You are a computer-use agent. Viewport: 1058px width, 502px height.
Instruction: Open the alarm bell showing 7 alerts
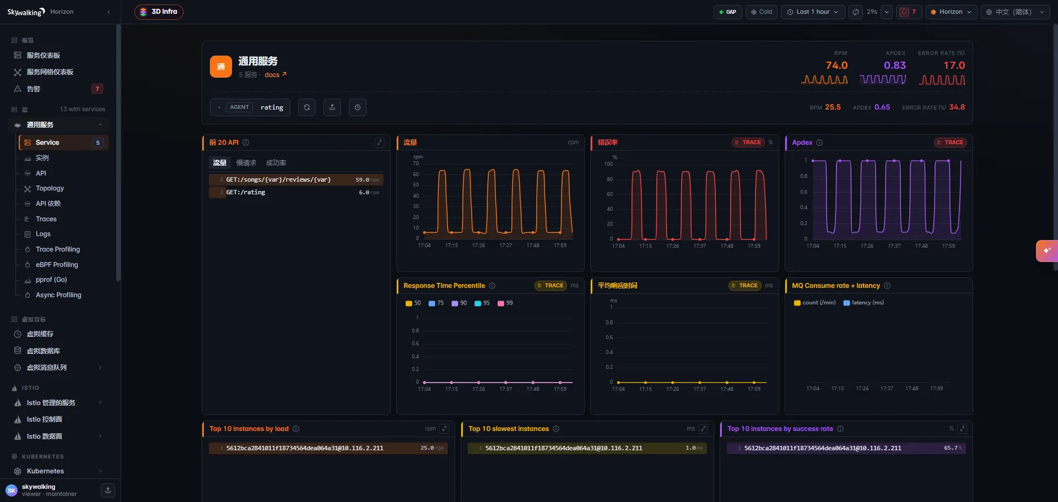pyautogui.click(x=909, y=12)
